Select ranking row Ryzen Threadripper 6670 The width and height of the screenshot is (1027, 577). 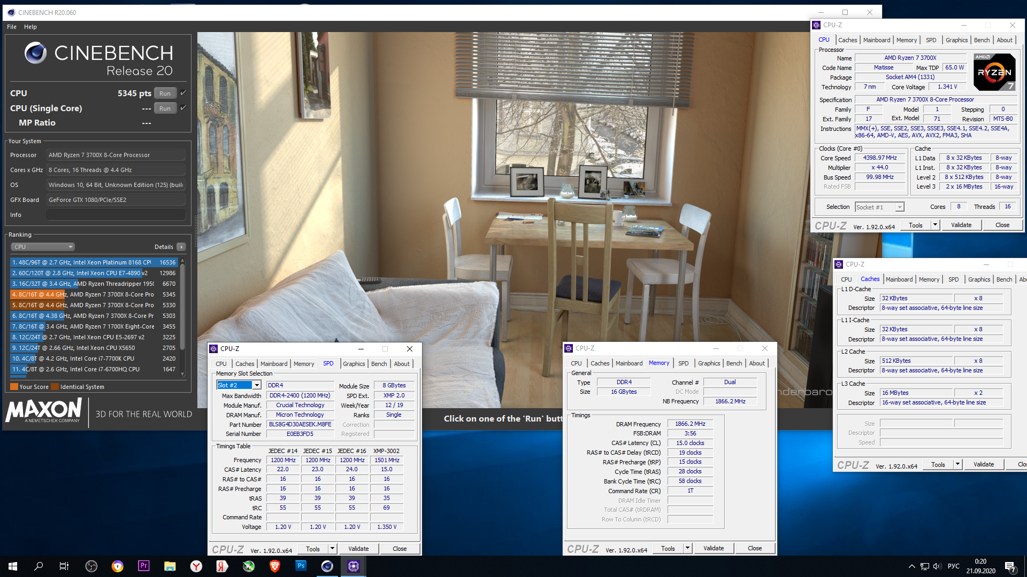point(94,284)
